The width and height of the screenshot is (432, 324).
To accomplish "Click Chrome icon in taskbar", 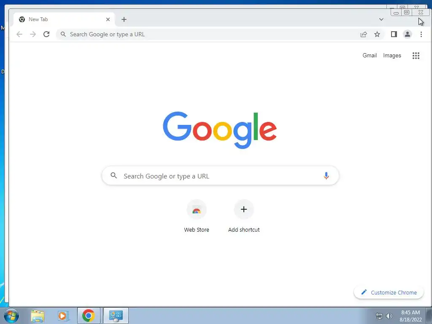I will click(x=89, y=316).
